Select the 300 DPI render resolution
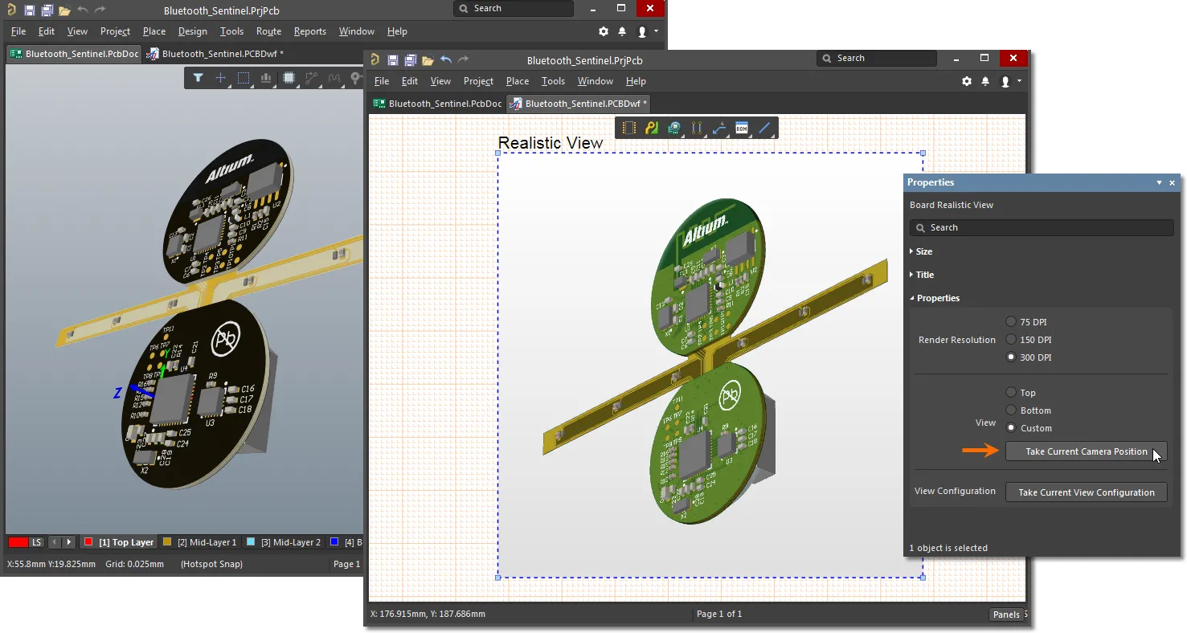This screenshot has height=633, width=1187. pos(1011,357)
